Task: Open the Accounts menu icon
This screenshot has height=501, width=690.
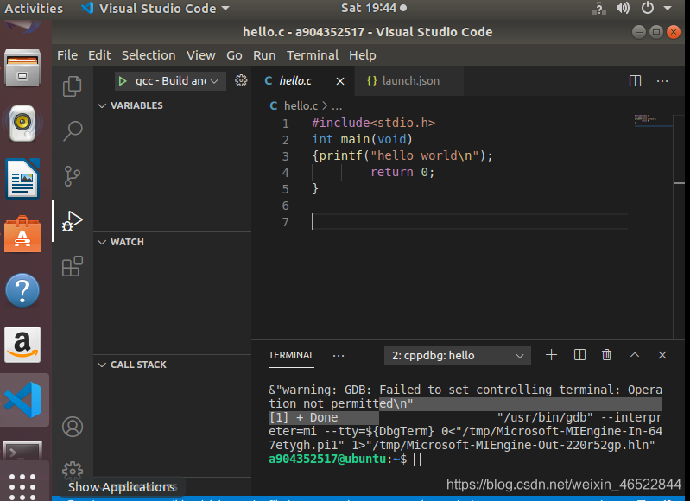Action: [x=73, y=427]
